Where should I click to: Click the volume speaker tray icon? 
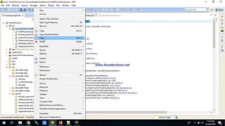click(202, 123)
